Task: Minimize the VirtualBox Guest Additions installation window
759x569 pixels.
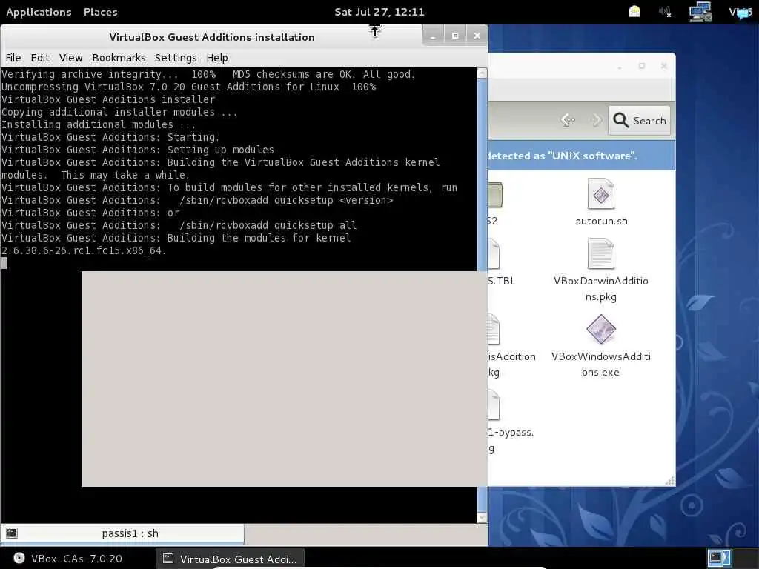Action: (x=433, y=36)
